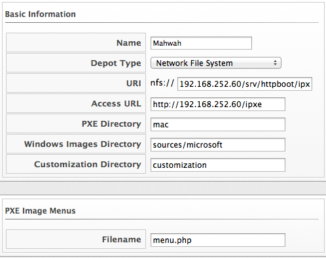Click the Name label
This screenshot has width=326, height=258.
click(129, 43)
